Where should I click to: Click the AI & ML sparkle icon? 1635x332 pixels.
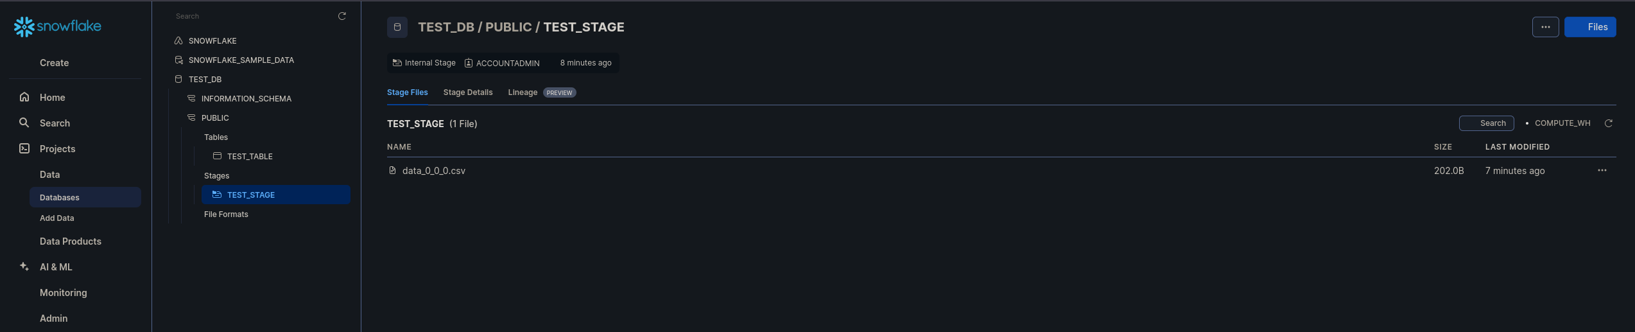(x=24, y=266)
